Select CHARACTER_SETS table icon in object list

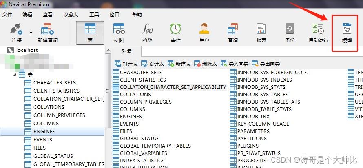[116, 73]
